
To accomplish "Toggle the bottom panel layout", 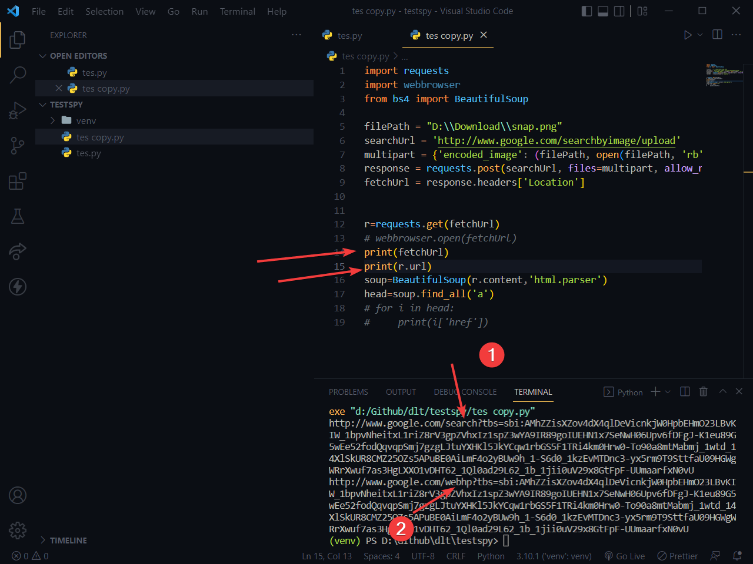I will pos(603,11).
